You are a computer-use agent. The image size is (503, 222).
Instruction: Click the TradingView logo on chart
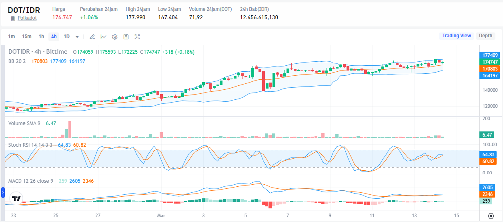pos(16,199)
